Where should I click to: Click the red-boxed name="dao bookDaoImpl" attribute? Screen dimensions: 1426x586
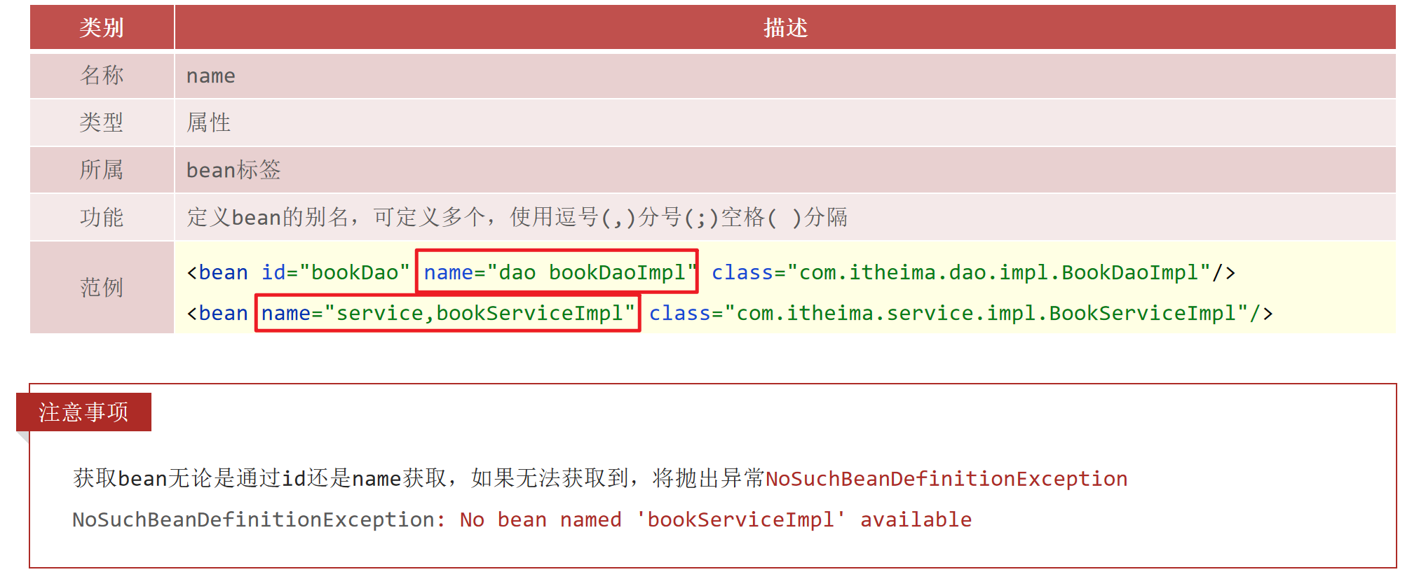pos(557,272)
